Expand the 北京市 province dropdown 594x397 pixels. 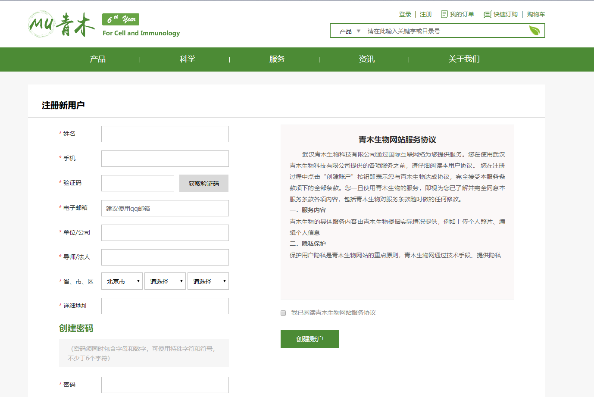122,281
